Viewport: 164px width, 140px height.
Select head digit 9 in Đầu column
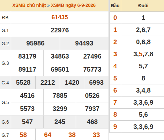click(x=115, y=127)
